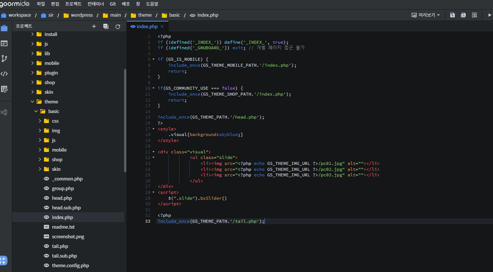
Task: Go to wordpress in breadcrumb path
Action: coord(78,15)
